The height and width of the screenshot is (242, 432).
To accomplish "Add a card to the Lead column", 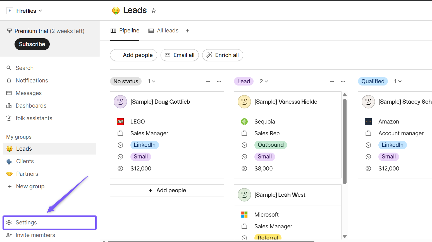I will tap(332, 81).
